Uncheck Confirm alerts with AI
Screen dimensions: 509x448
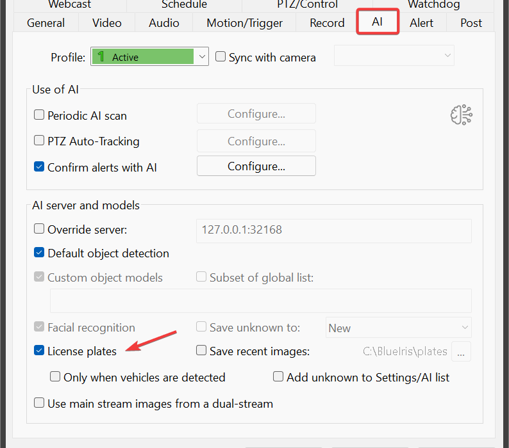40,168
